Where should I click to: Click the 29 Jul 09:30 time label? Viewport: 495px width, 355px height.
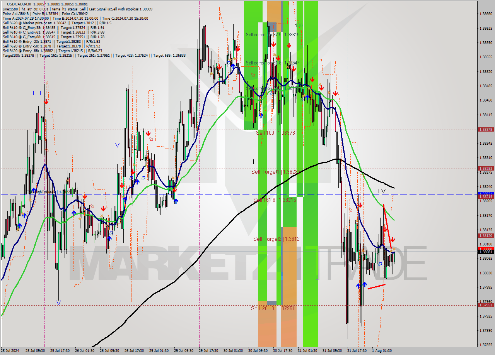(x=184, y=351)
